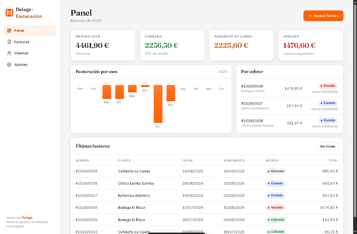Click the NÚMERO column header
357x234 pixels.
click(82, 160)
